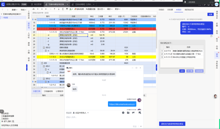Open 发送至 recipient dropdown in chat

click(x=81, y=113)
